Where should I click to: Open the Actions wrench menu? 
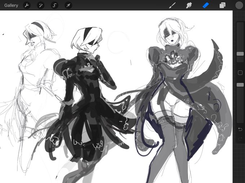tap(27, 5)
